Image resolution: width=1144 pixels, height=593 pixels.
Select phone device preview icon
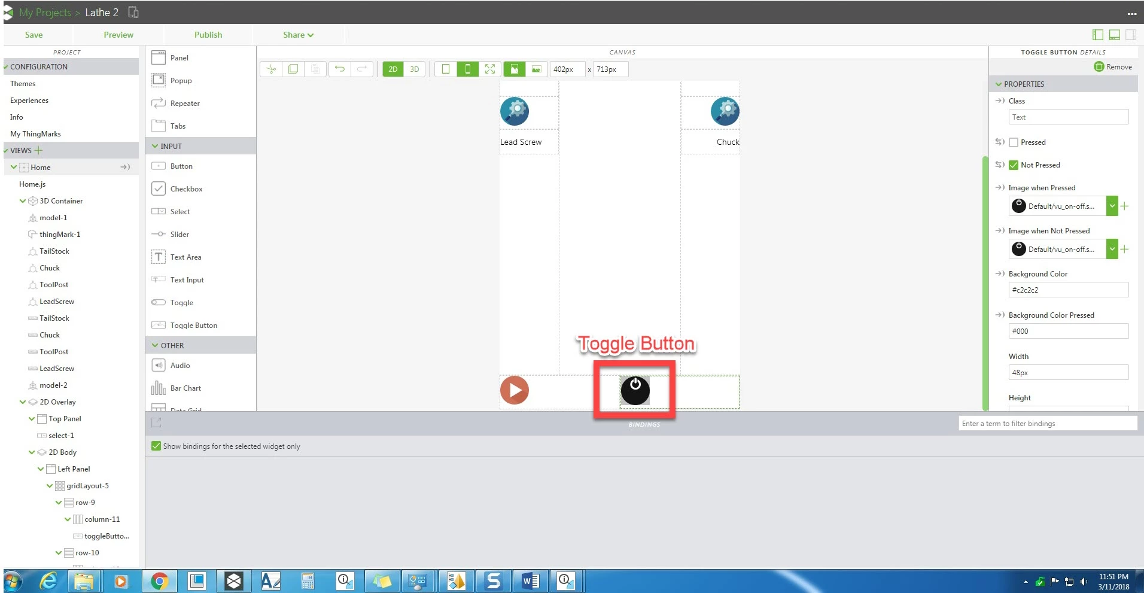[x=468, y=69]
